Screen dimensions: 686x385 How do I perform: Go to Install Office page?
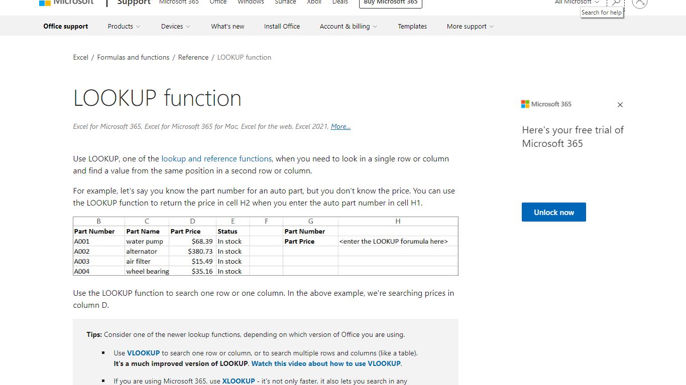(282, 27)
